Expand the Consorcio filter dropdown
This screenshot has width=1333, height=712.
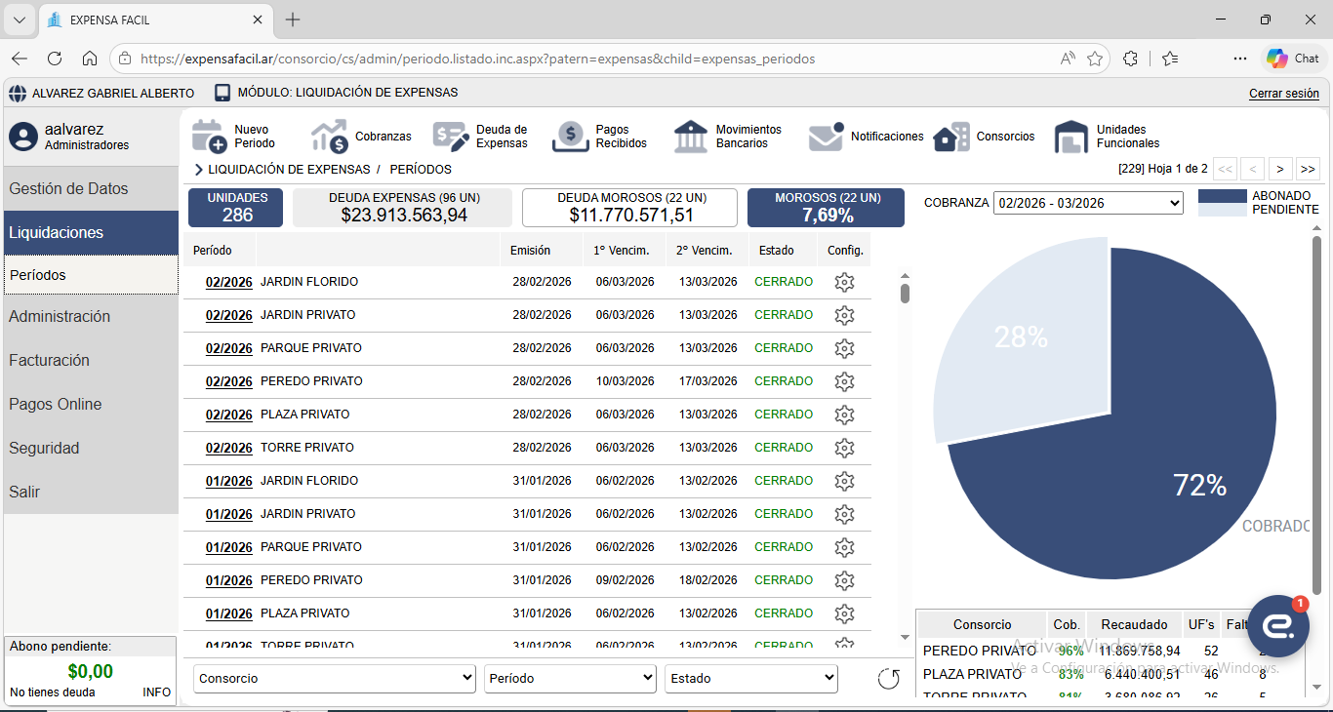(x=335, y=679)
